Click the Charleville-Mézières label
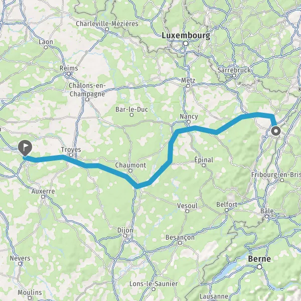The image size is (301, 301). click(107, 24)
